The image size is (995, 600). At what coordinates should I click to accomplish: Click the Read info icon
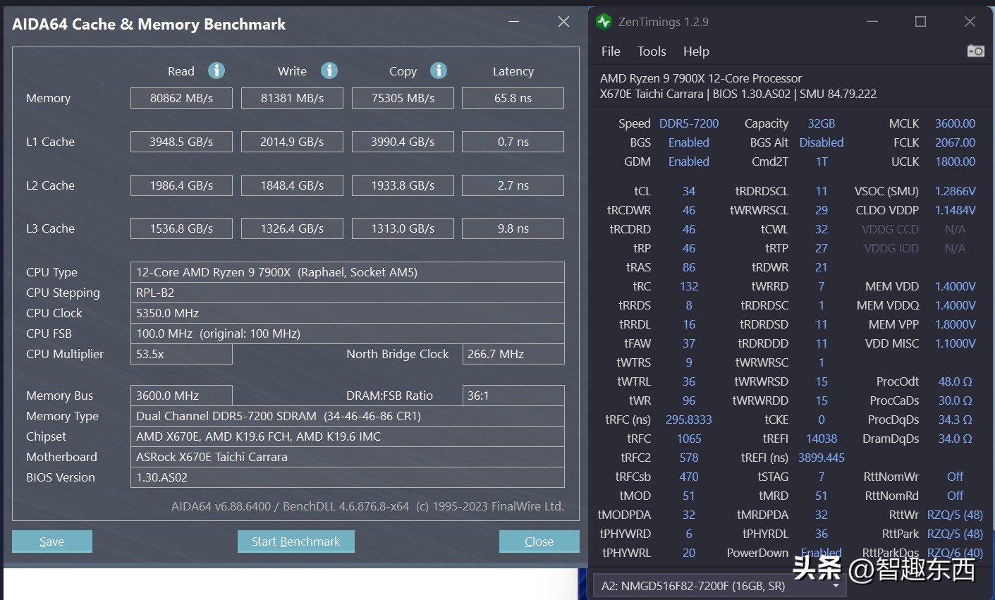(x=216, y=71)
